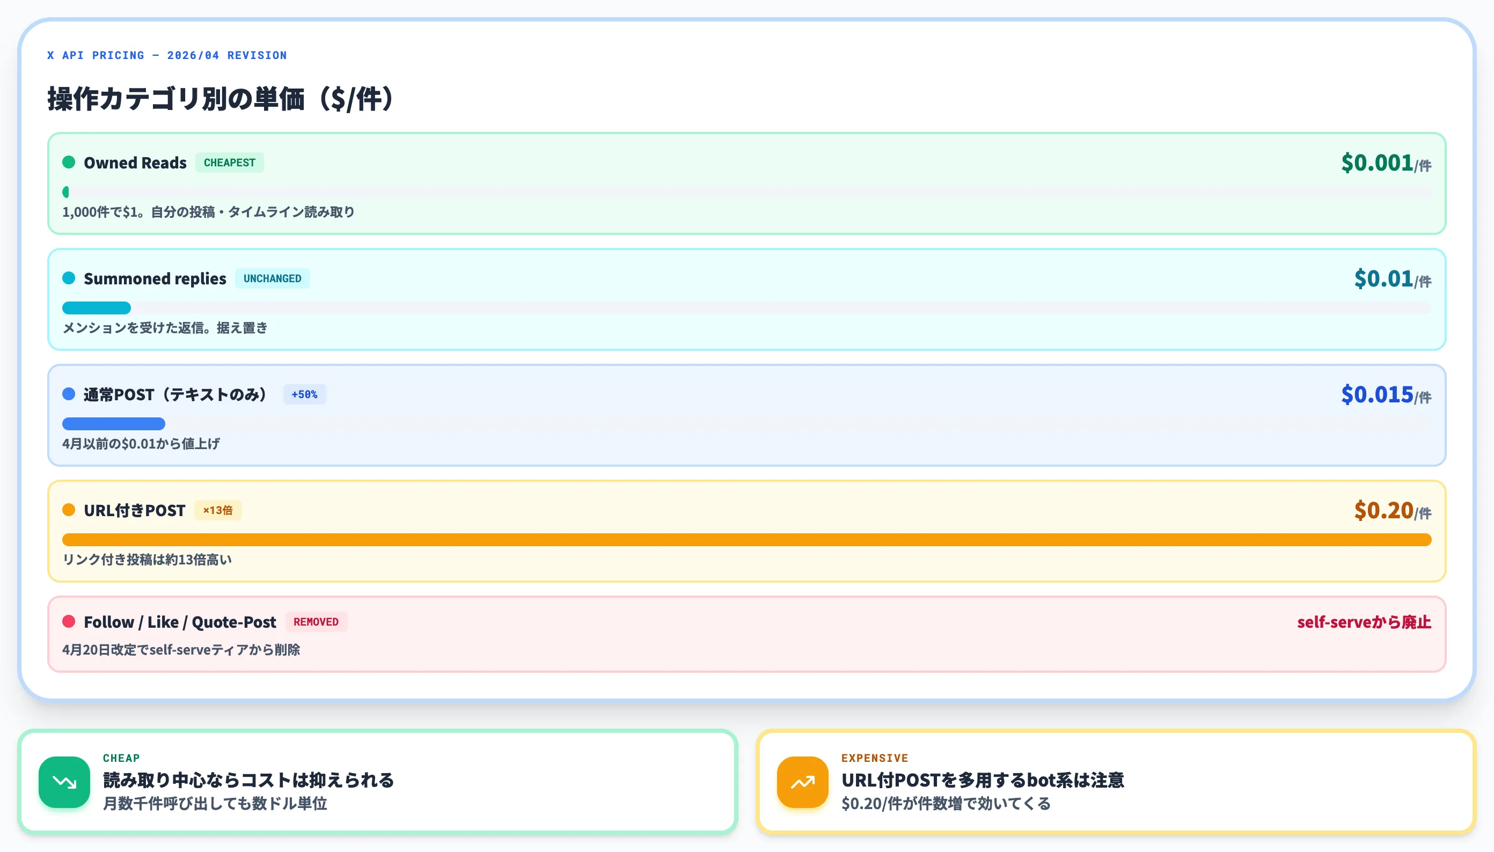Click the blue dot beside 通常POST

click(x=69, y=394)
